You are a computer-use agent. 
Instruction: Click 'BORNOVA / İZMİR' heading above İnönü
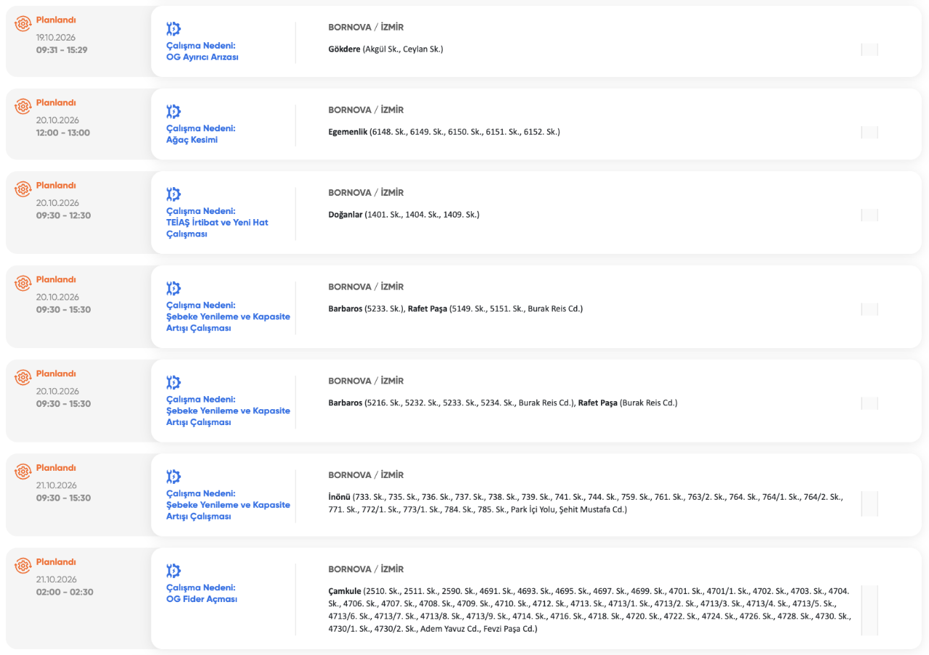pos(366,475)
